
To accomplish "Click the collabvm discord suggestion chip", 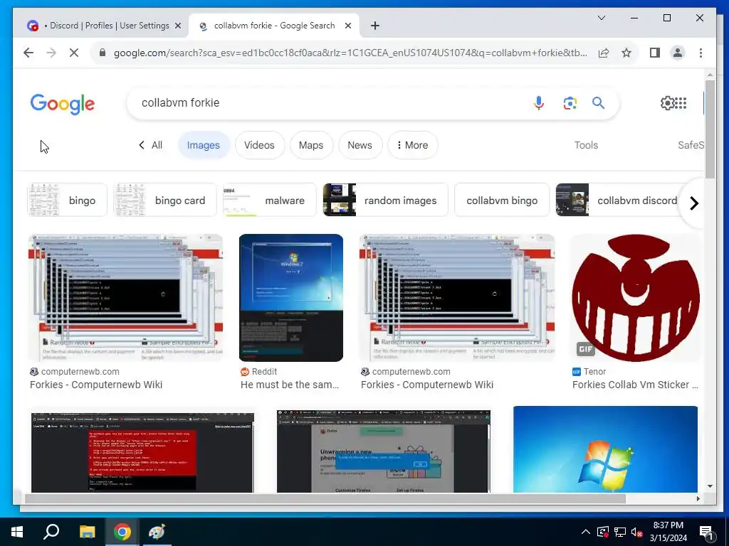I will pyautogui.click(x=619, y=200).
